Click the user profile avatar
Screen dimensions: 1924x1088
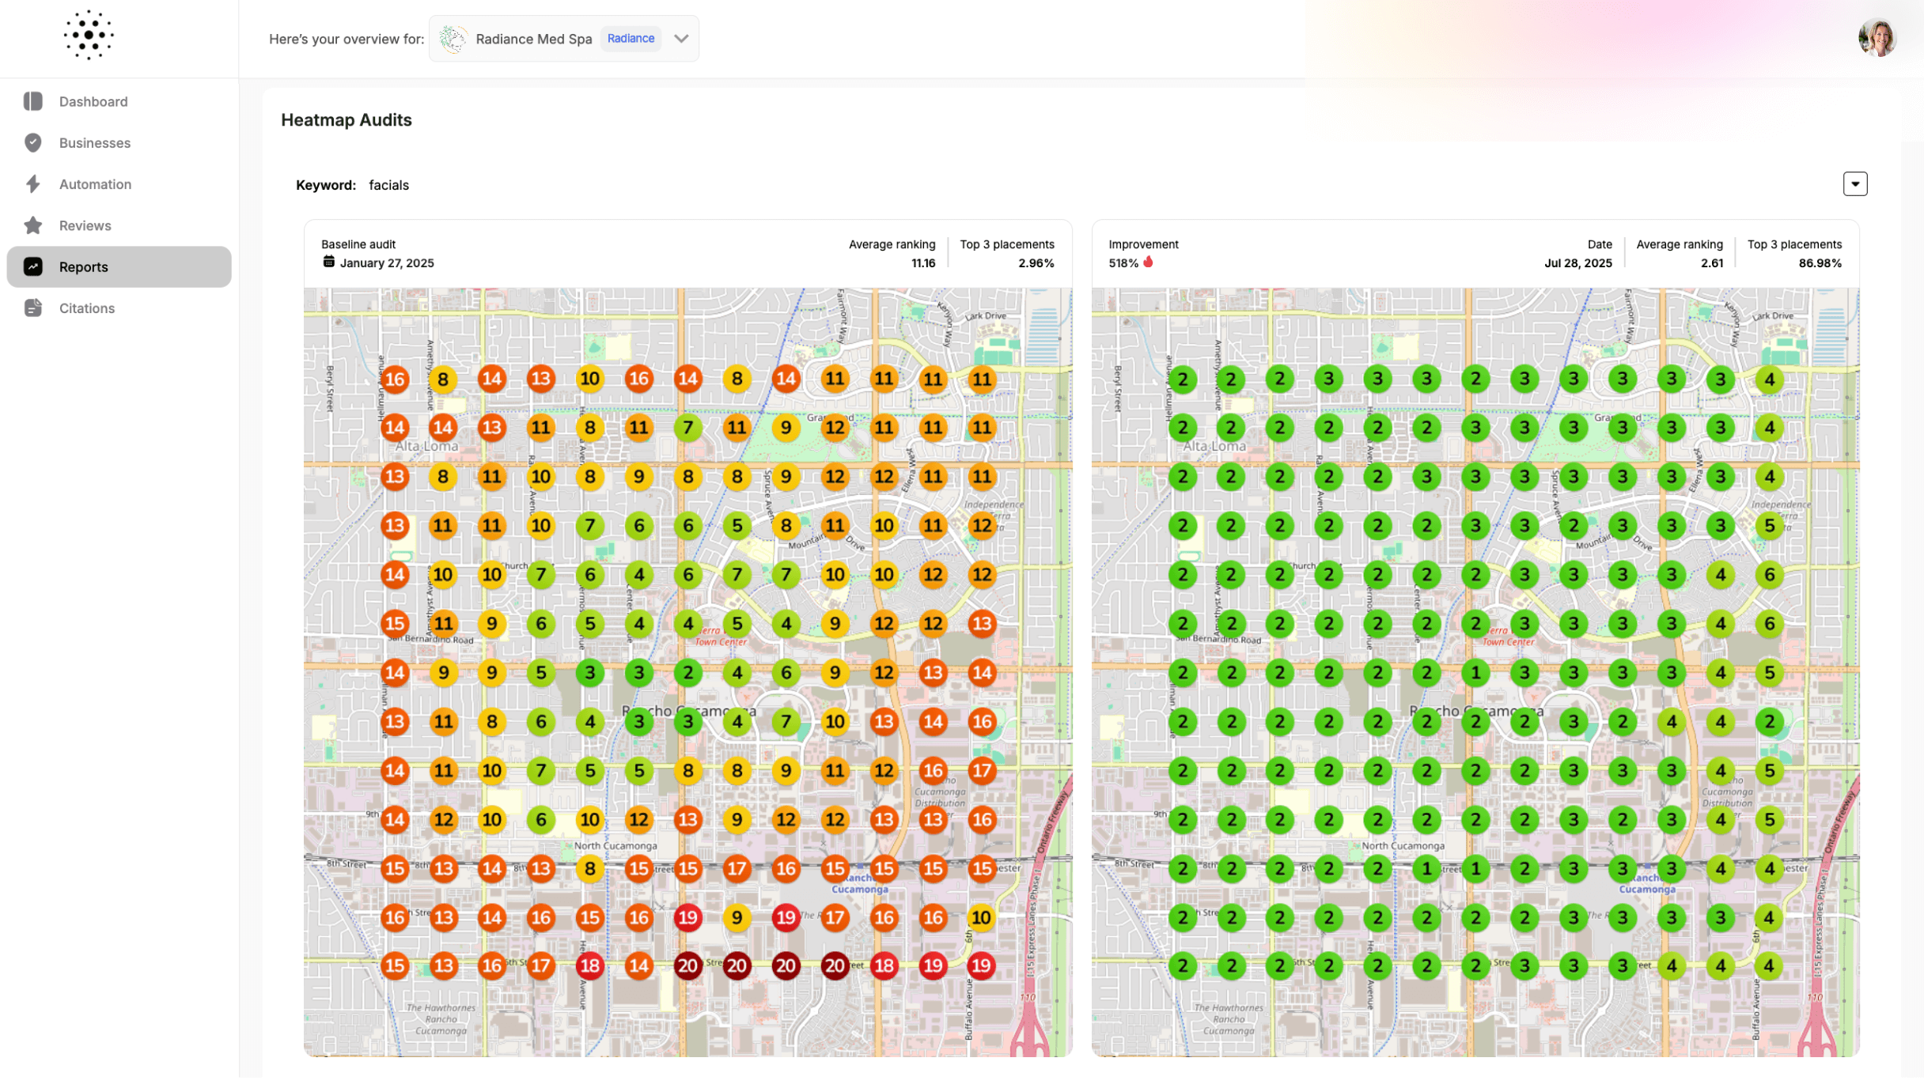[1876, 39]
